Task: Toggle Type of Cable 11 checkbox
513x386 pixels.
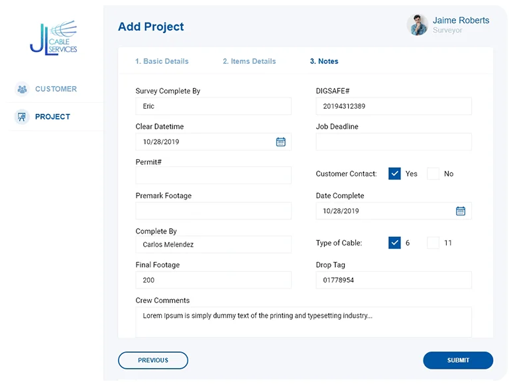Action: click(x=433, y=243)
